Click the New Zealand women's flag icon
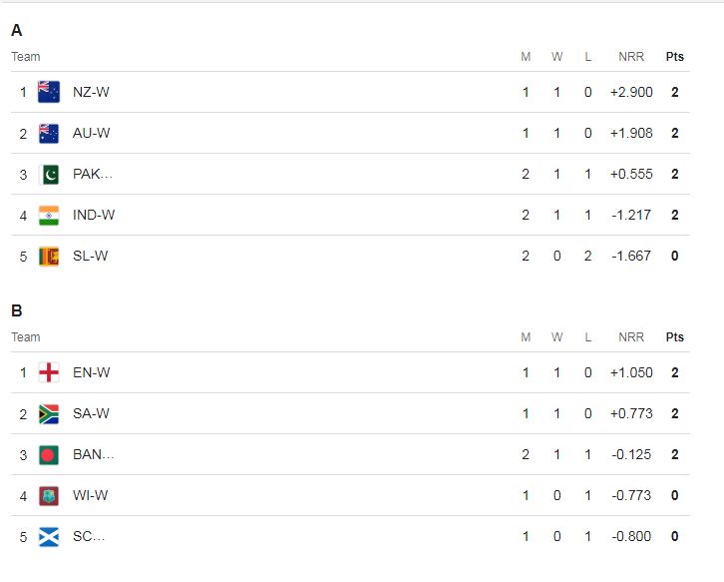 click(49, 92)
